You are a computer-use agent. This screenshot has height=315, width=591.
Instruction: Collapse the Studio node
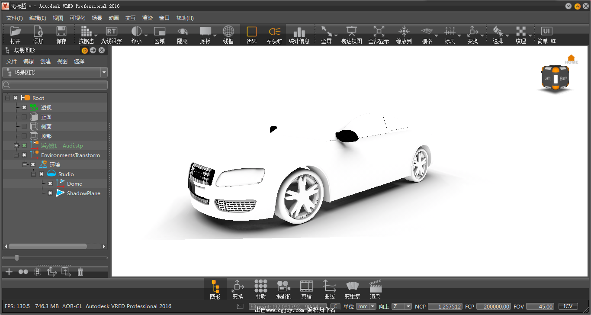tap(33, 174)
